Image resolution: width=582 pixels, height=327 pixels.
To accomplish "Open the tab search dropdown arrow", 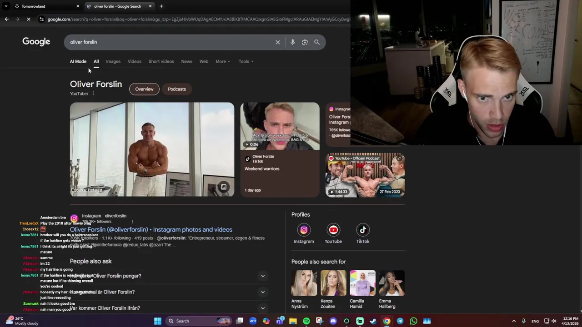I will (6, 6).
